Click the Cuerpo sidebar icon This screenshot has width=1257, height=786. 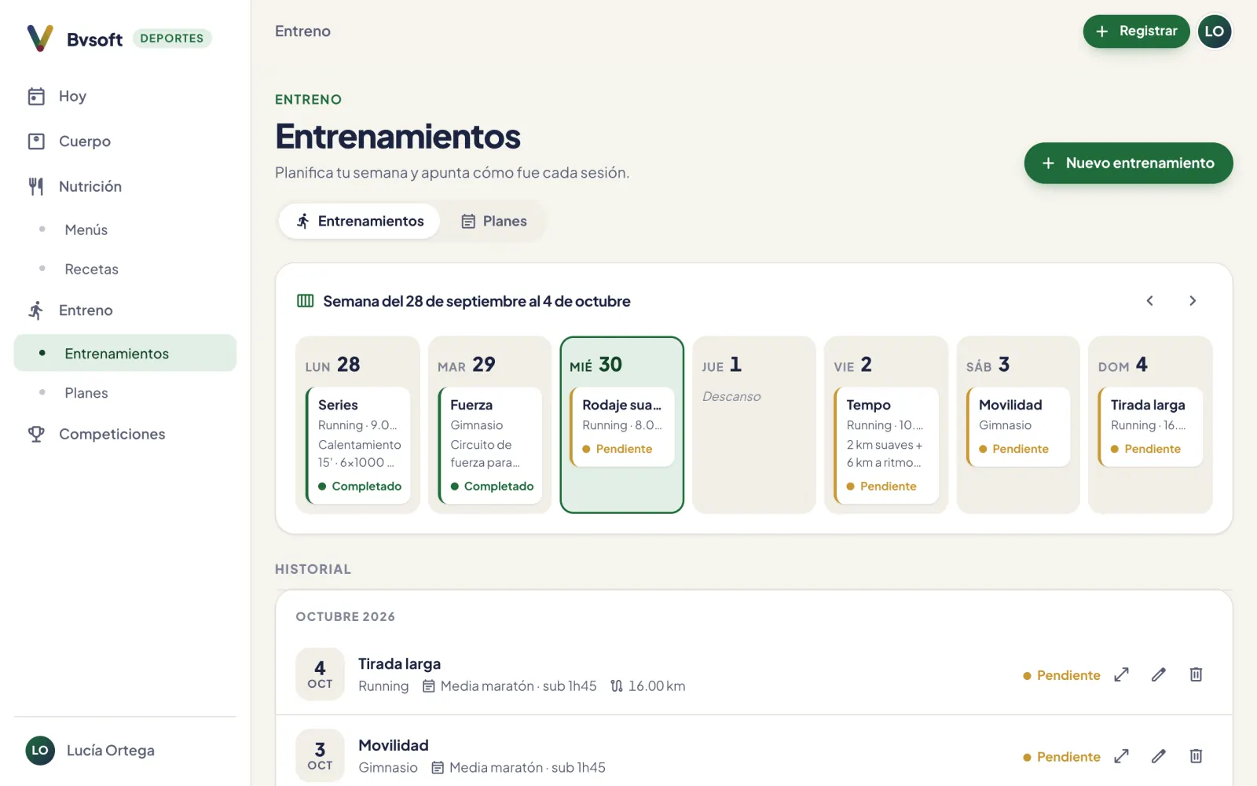(x=36, y=141)
